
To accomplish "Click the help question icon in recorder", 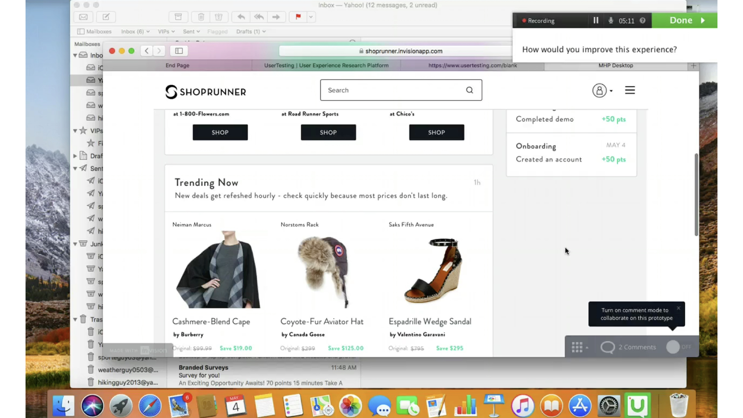I will click(x=642, y=21).
